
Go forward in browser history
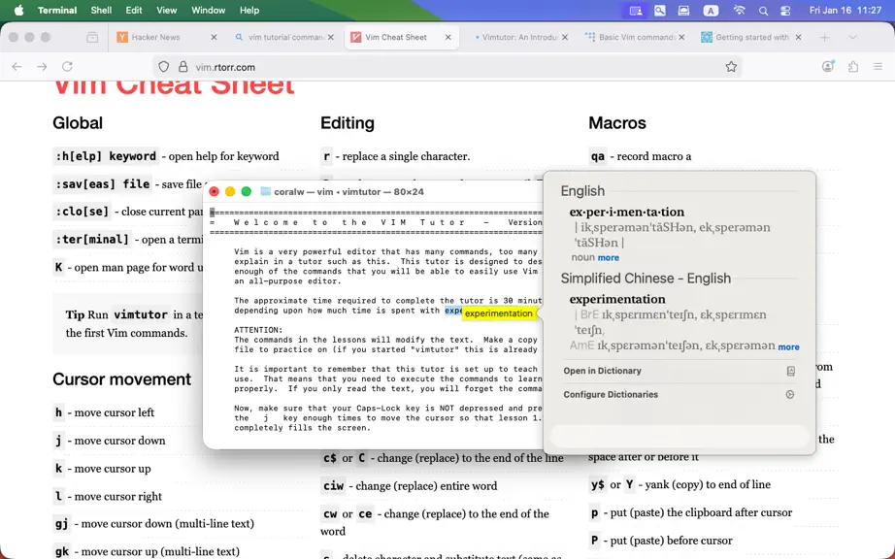[x=43, y=67]
